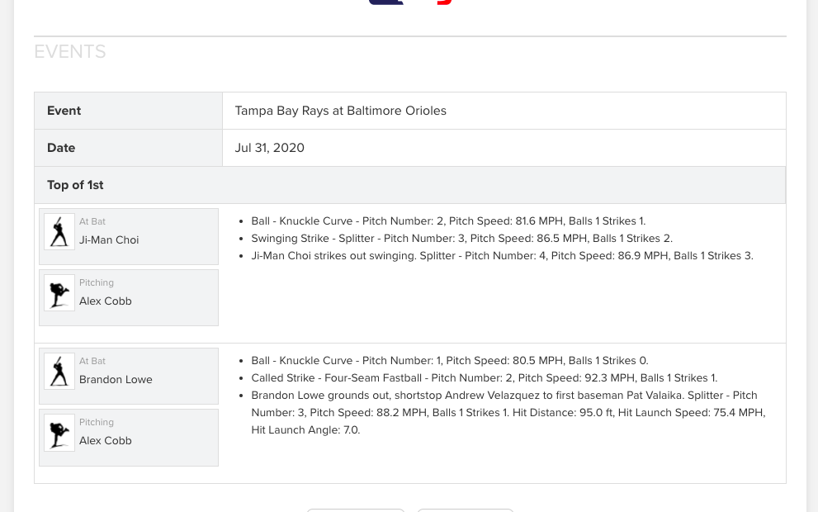The image size is (818, 512).
Task: Click Ji-Man Choi's batter silhouette icon
Action: pos(59,232)
